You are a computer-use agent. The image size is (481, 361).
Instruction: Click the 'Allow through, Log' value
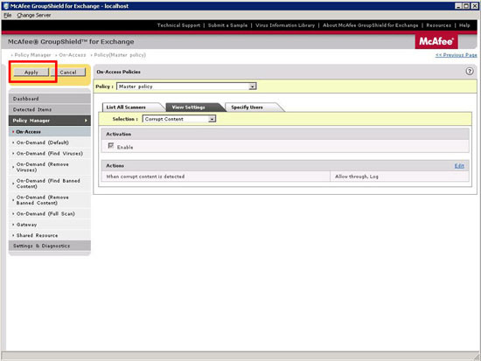click(357, 177)
